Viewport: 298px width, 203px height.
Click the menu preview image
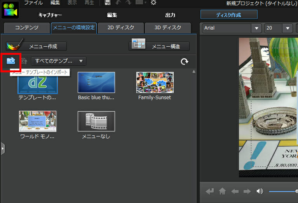(268, 107)
